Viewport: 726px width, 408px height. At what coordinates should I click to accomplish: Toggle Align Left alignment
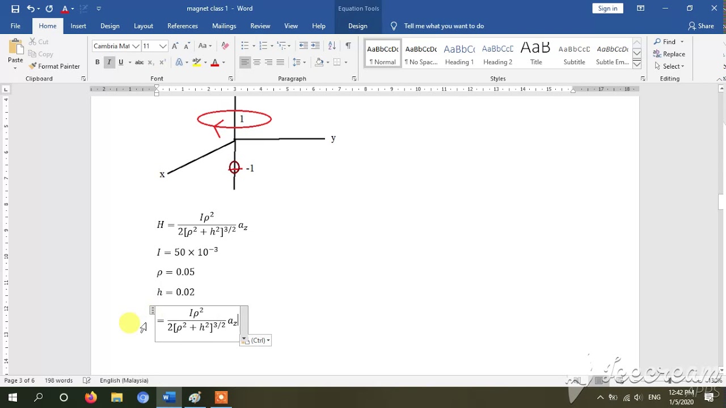[x=245, y=62]
